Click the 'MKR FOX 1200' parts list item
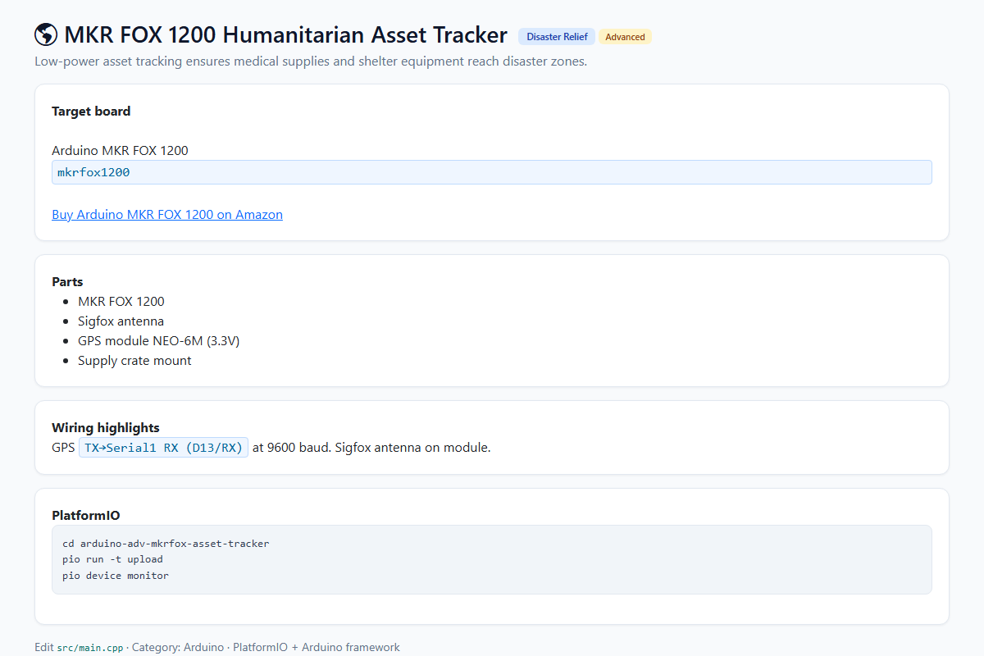 coord(121,302)
